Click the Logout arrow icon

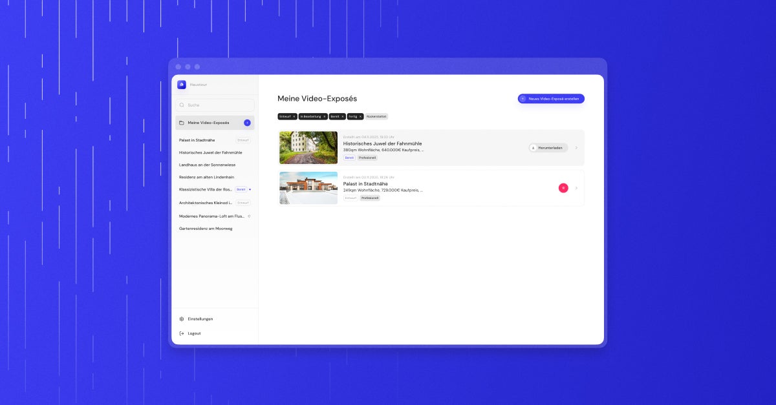182,333
